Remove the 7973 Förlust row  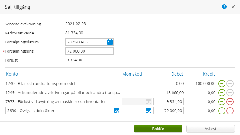pyautogui.click(x=230, y=102)
